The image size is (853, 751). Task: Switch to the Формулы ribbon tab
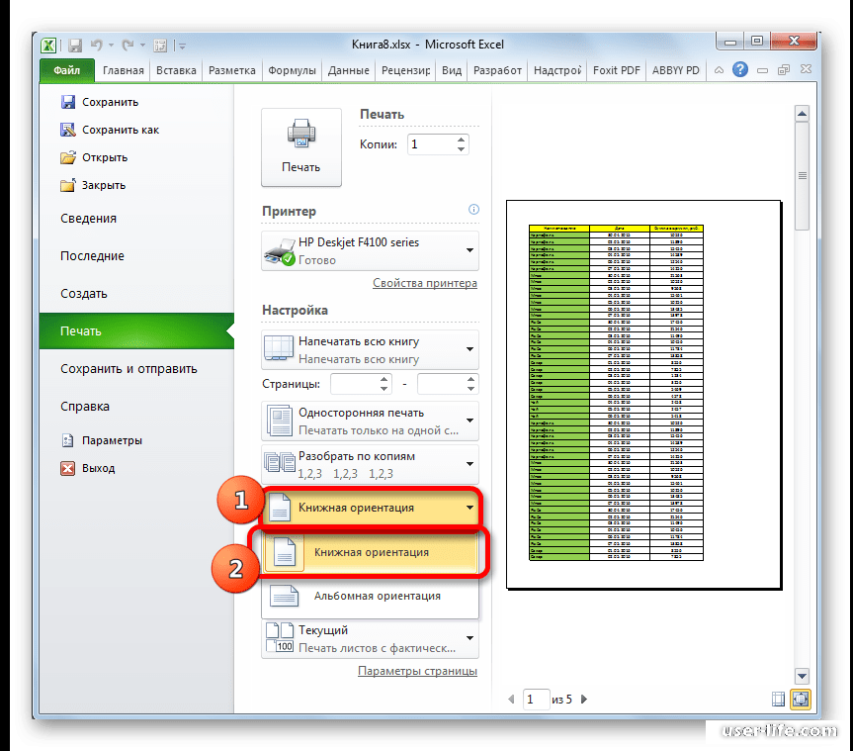point(293,70)
